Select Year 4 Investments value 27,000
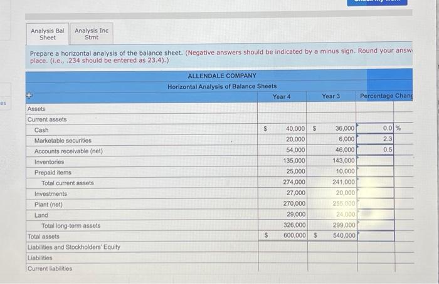Screen dimensions: 439x284 [x=295, y=193]
